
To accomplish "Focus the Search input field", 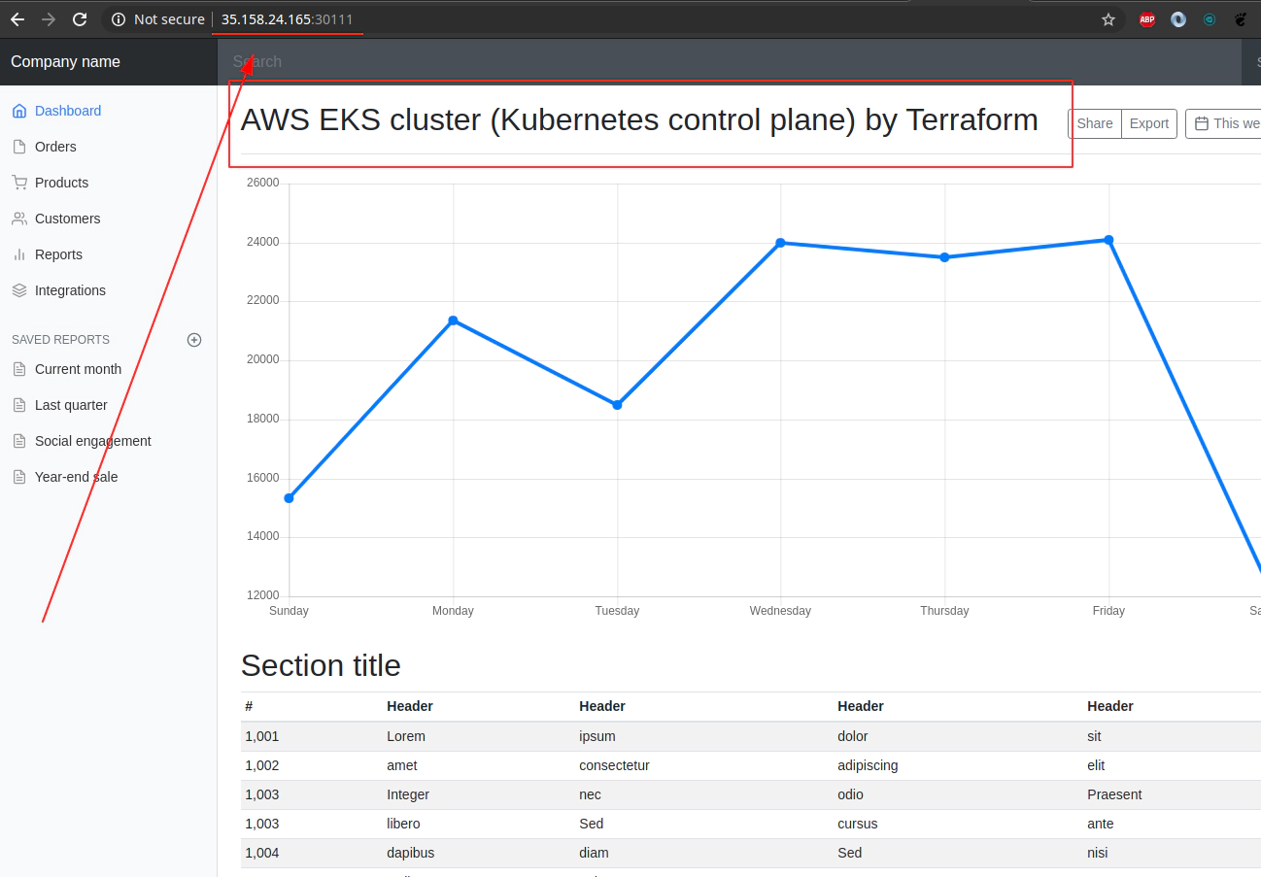I will tap(730, 61).
